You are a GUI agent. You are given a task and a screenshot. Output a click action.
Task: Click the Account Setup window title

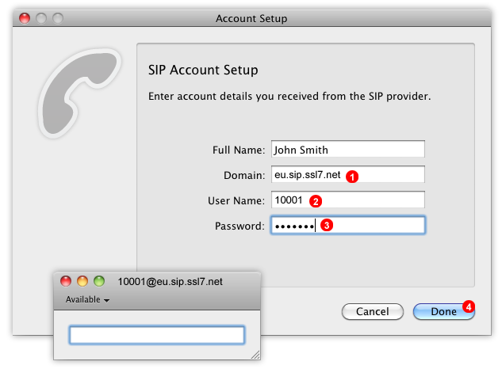251,18
